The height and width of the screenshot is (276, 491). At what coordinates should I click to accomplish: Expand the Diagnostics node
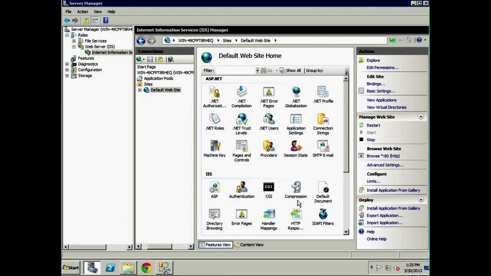point(67,64)
